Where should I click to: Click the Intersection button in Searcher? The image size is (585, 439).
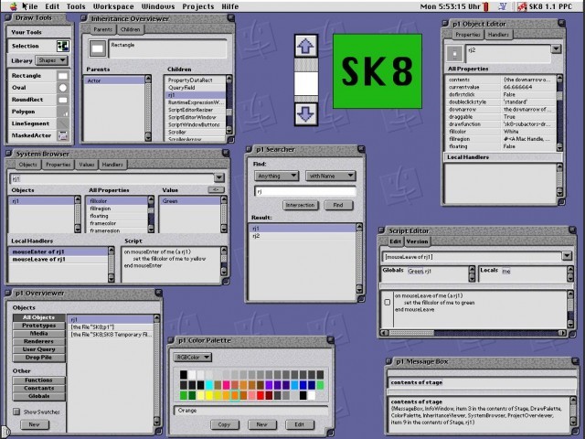pyautogui.click(x=300, y=205)
